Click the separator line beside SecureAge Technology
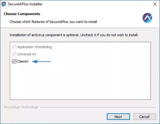 [x=98, y=107]
